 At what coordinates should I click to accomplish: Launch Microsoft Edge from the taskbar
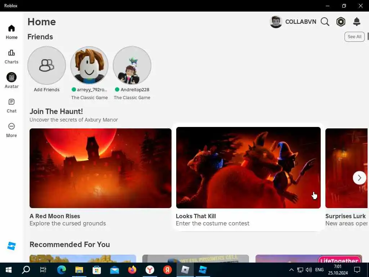click(62, 270)
